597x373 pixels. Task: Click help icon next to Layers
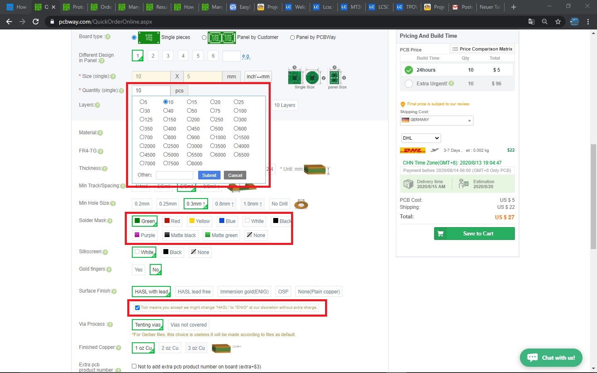pyautogui.click(x=97, y=105)
